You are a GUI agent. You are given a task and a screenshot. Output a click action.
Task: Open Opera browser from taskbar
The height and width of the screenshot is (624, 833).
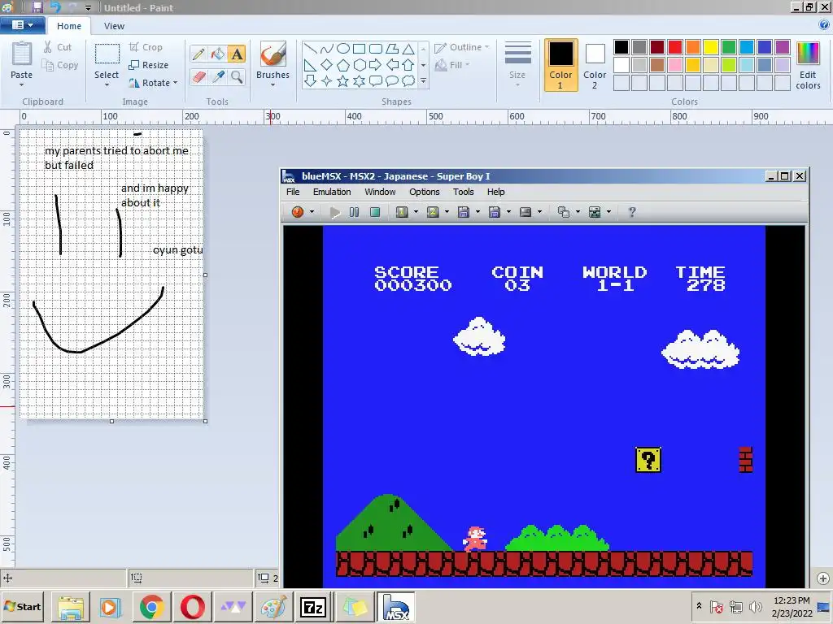coord(192,607)
